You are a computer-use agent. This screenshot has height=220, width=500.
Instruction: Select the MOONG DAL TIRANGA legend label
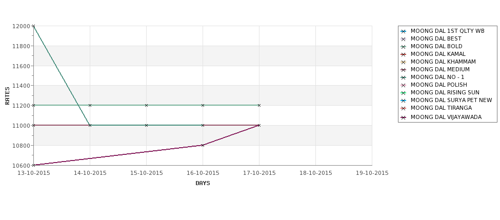tap(441, 108)
